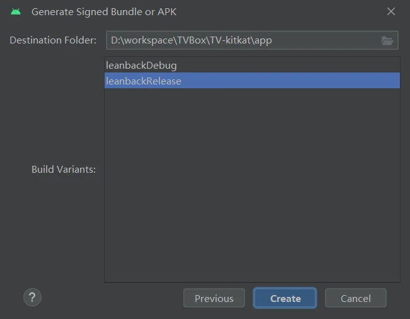Click the question mark help button
Viewport: 410px width, 319px height.
click(32, 298)
